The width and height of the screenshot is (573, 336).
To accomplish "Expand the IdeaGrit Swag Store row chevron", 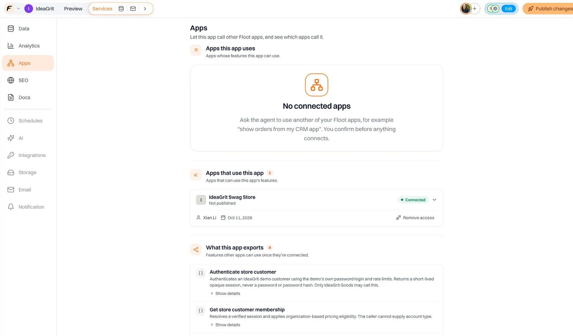I will [434, 200].
